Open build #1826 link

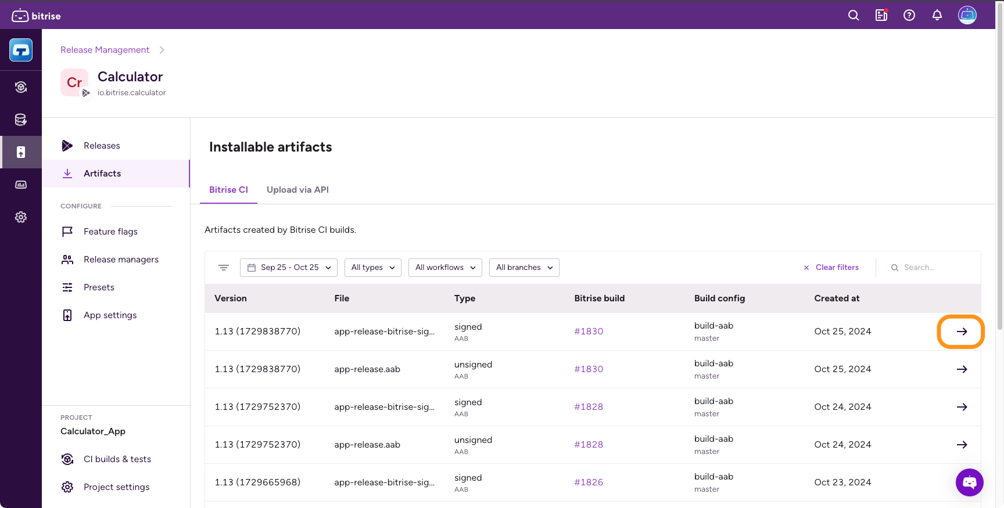589,482
